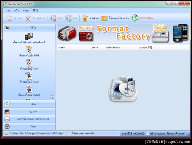Select the All to RMVB icon
Viewport: 192px width, 145px height.
[x=29, y=89]
